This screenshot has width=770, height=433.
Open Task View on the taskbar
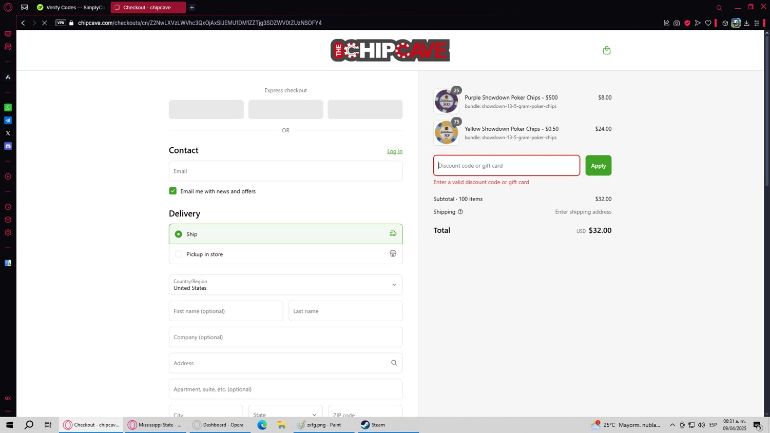[48, 425]
